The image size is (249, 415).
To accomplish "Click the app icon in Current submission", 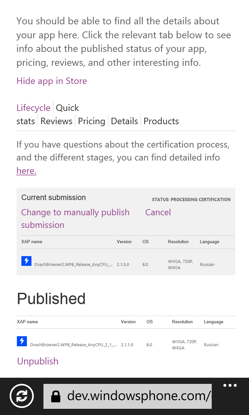I will 26,261.
